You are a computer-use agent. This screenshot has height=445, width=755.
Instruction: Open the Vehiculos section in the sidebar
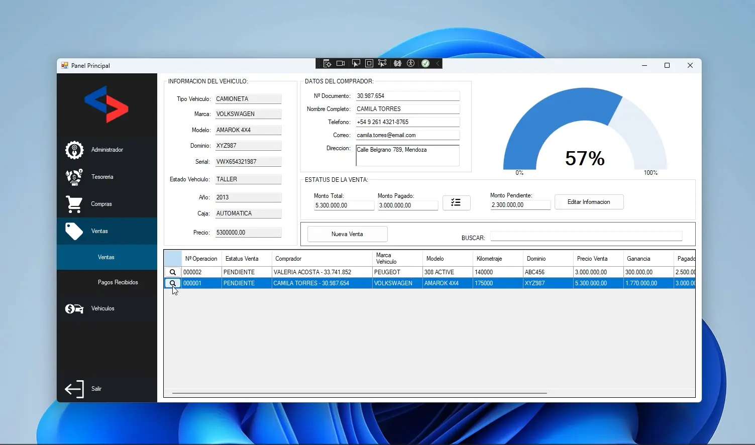pyautogui.click(x=106, y=308)
